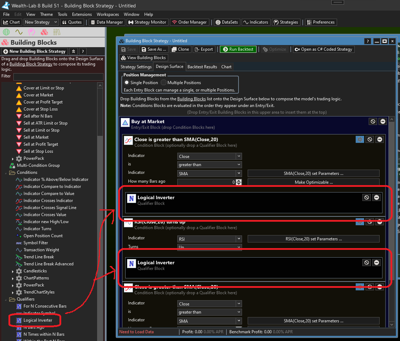Viewport: 400px width, 341px height.
Task: Open the 'greater than' comparison dropdown
Action: coord(209,165)
